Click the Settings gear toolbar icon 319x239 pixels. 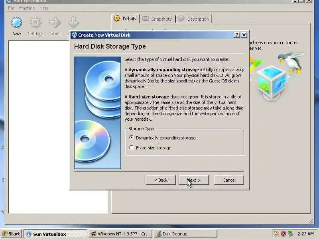35,23
